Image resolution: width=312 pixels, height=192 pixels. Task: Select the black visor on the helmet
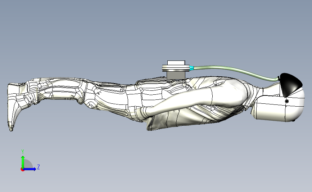click(291, 84)
